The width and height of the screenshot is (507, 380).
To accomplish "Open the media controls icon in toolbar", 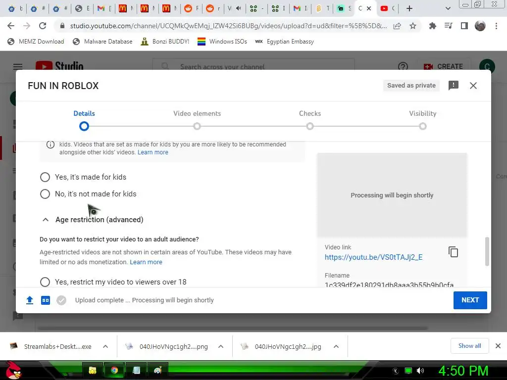I will pos(448,26).
